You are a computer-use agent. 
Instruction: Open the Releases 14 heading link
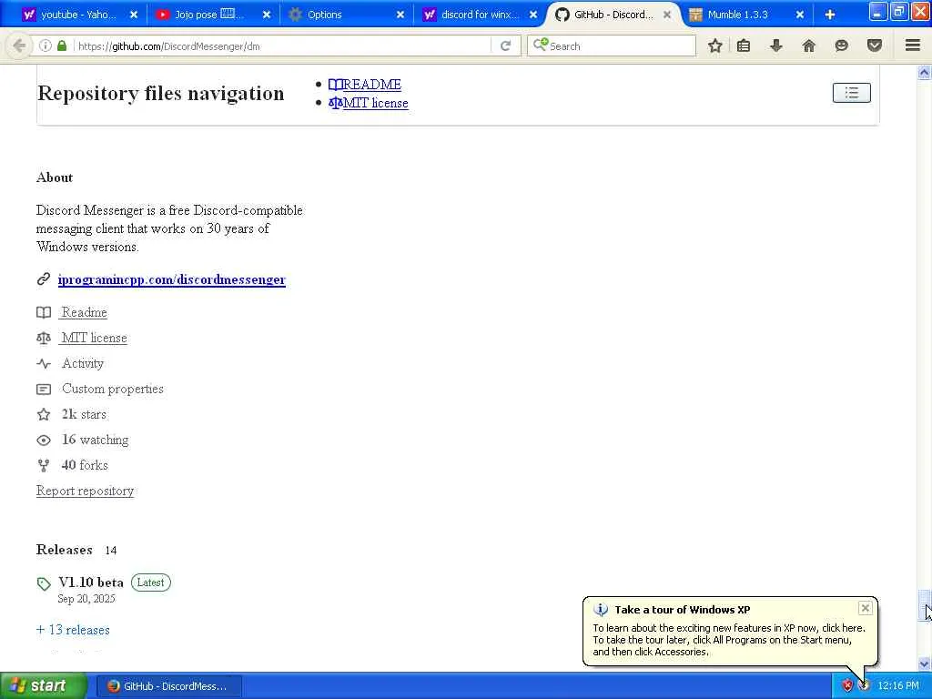pos(76,550)
